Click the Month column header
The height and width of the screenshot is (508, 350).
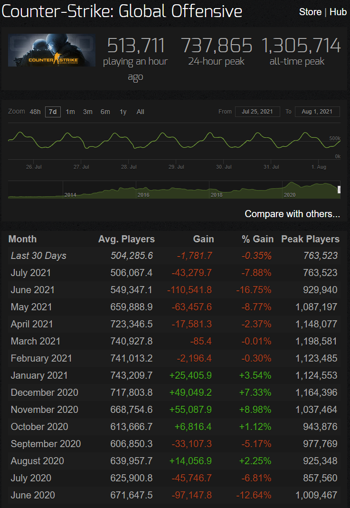tap(22, 239)
